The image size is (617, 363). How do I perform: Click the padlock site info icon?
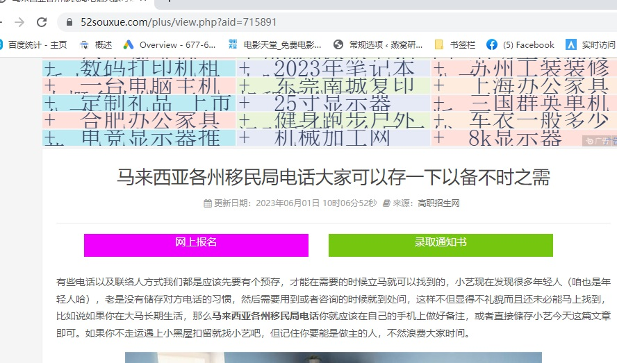[69, 22]
